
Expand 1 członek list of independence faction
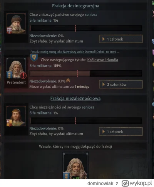pyautogui.click(x=121, y=132)
